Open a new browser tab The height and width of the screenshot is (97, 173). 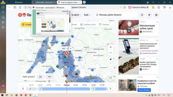84,2
